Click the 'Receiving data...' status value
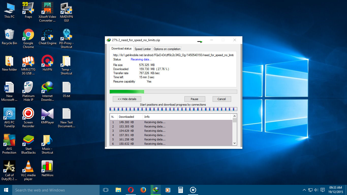The width and height of the screenshot is (347, 195). pyautogui.click(x=141, y=59)
